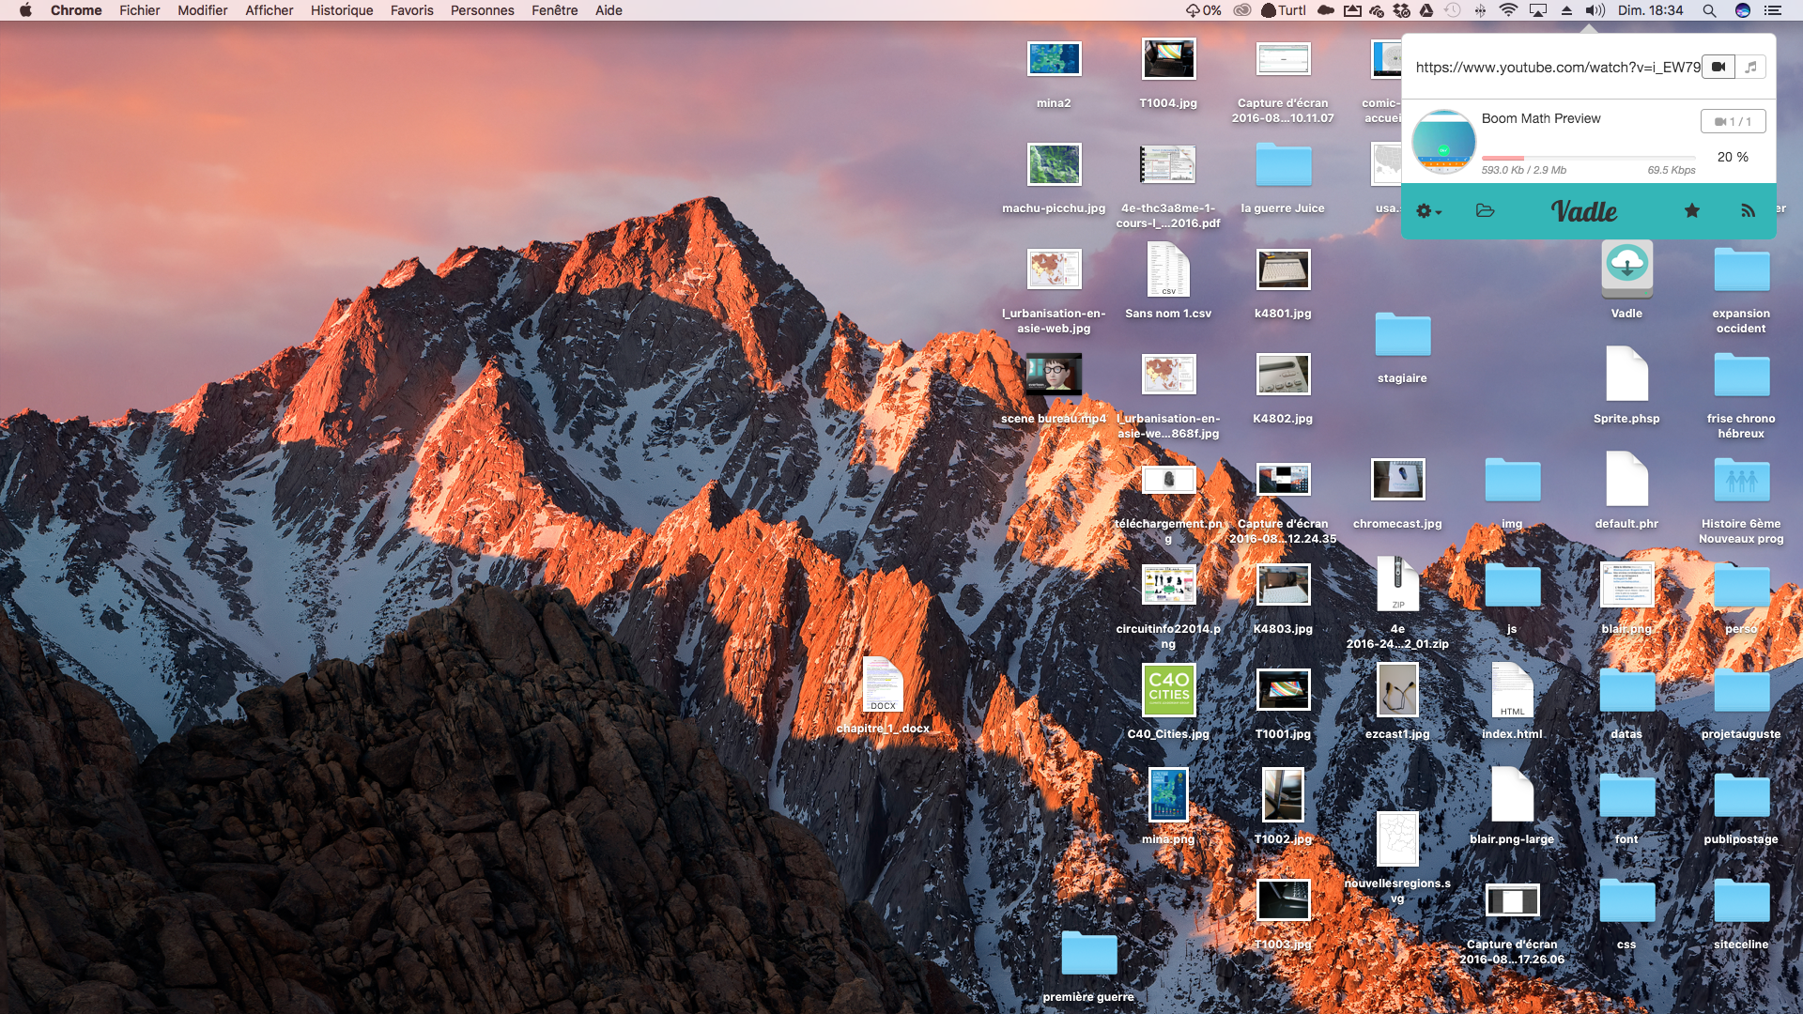Open the Fenêtre menu
Screen dimensions: 1803x1014
[x=555, y=10]
